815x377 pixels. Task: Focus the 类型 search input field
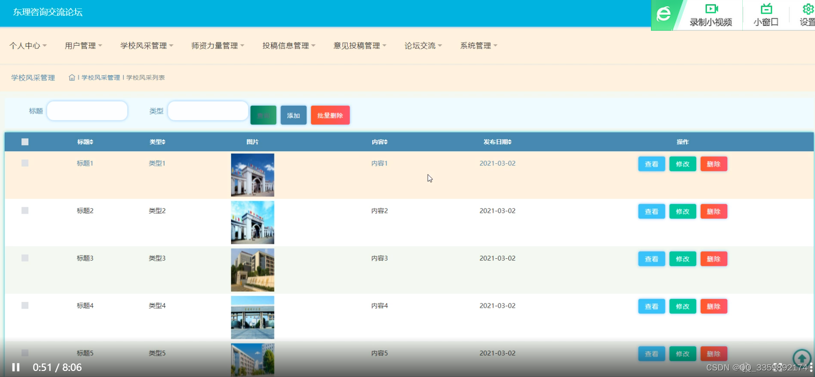click(x=208, y=111)
